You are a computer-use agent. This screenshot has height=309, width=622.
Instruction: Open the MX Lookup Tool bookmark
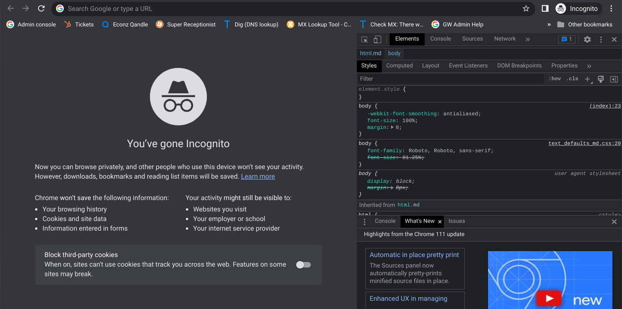[319, 25]
